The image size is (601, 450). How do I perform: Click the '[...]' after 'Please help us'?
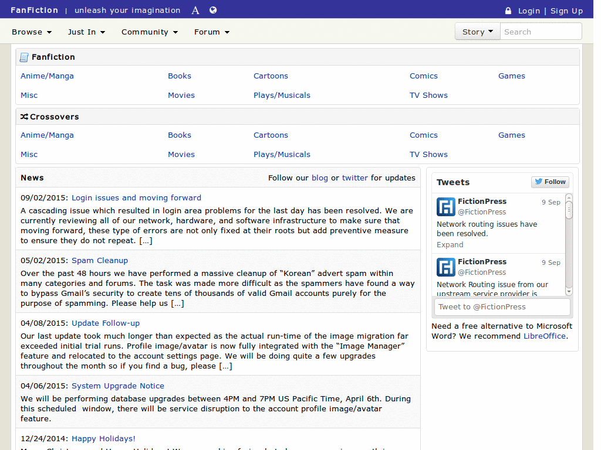(177, 304)
